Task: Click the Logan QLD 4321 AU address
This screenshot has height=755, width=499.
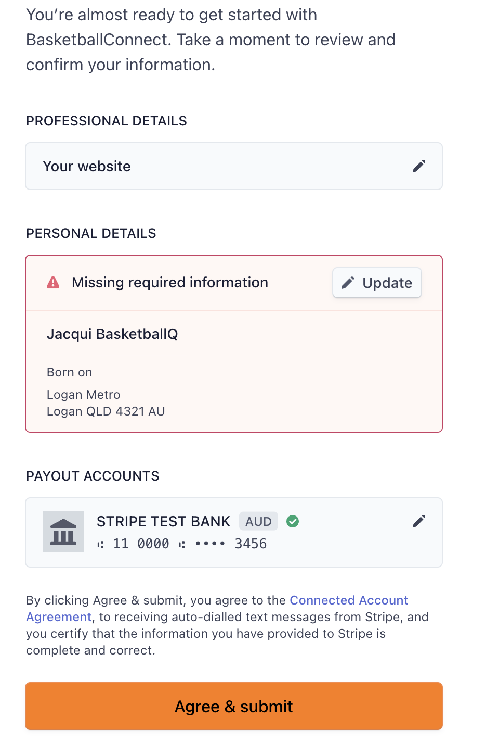Action: point(106,411)
